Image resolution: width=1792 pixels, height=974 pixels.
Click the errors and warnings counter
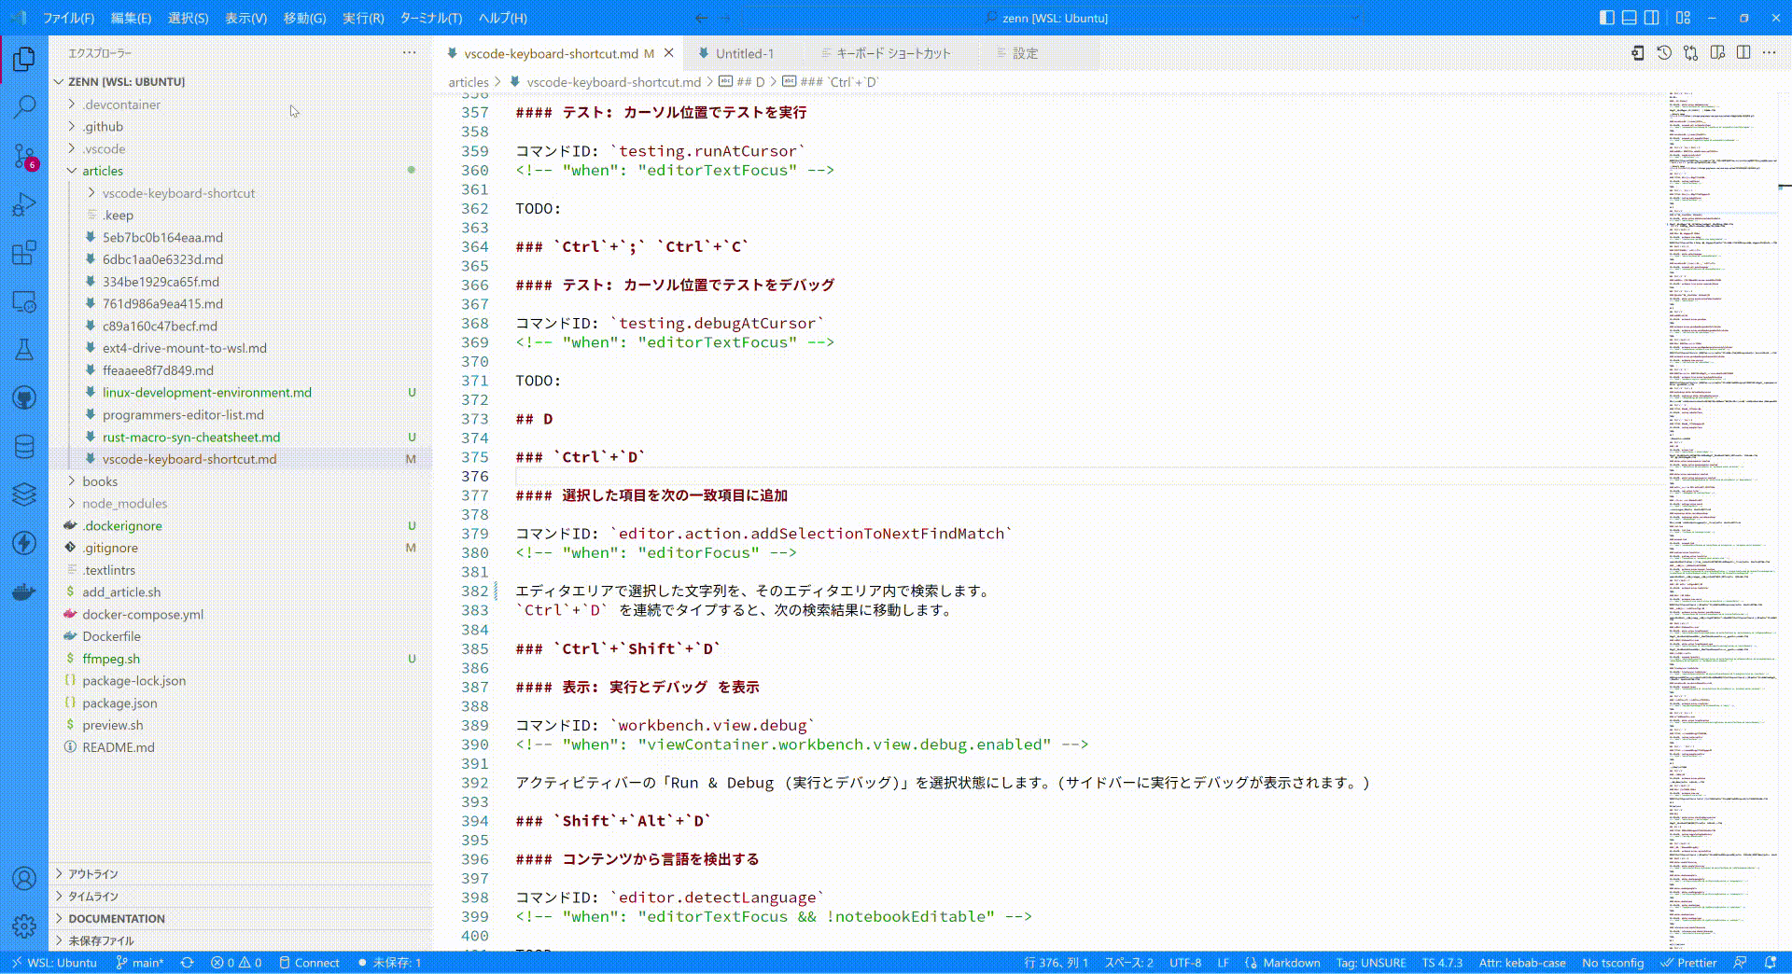[x=236, y=963]
